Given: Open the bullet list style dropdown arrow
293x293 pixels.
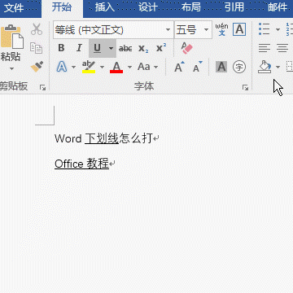Looking at the screenshot, I should tap(278, 29).
